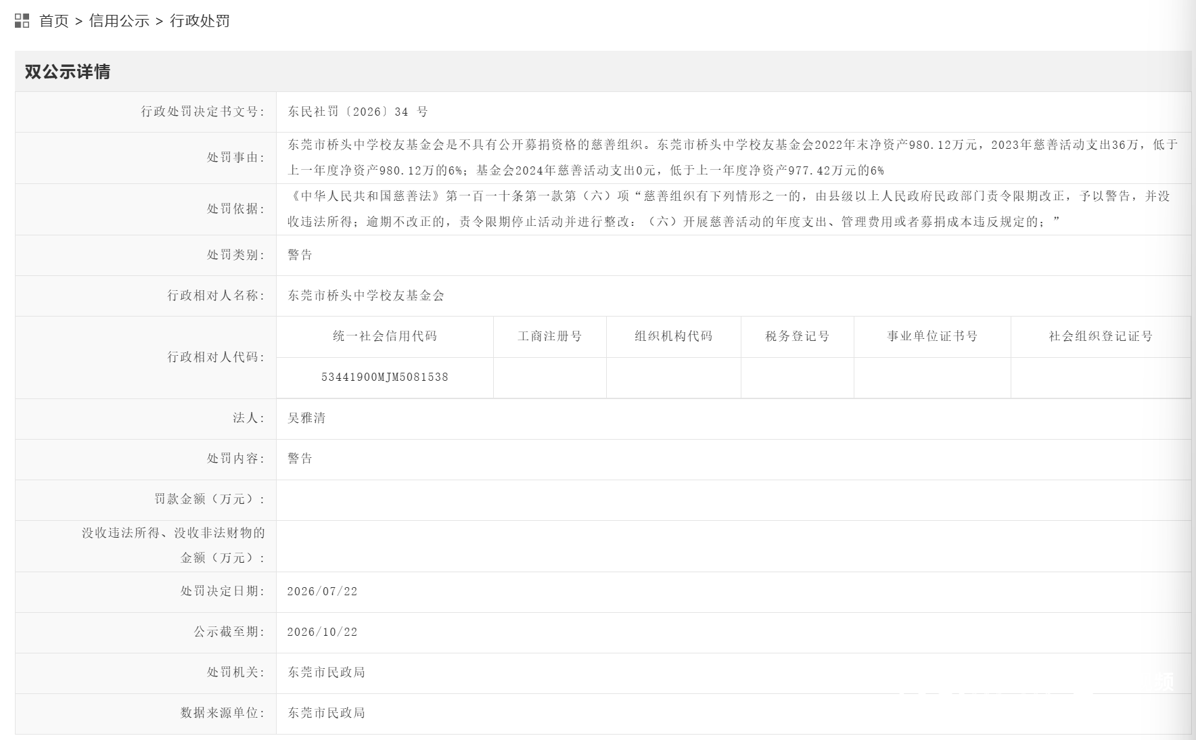Image resolution: width=1196 pixels, height=740 pixels.
Task: Click the grid icon beside 首页 breadcrumb
Action: [22, 21]
